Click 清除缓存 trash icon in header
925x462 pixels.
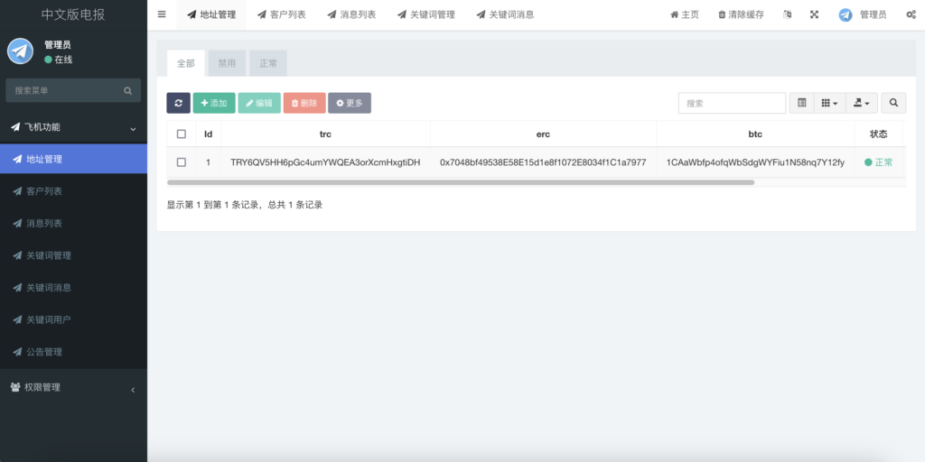[722, 15]
